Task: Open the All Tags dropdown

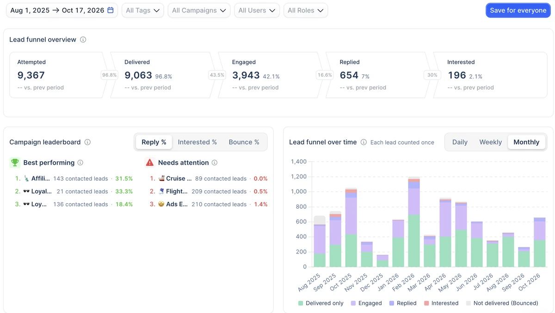Action: click(x=143, y=10)
